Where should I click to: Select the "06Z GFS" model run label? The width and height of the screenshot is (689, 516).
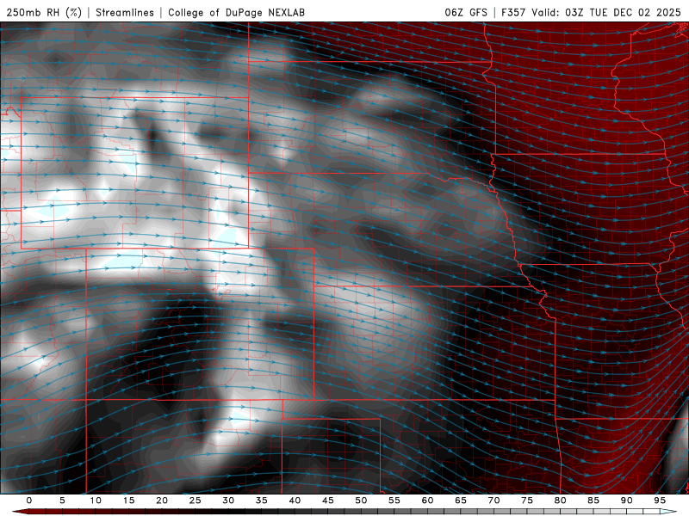pos(466,12)
